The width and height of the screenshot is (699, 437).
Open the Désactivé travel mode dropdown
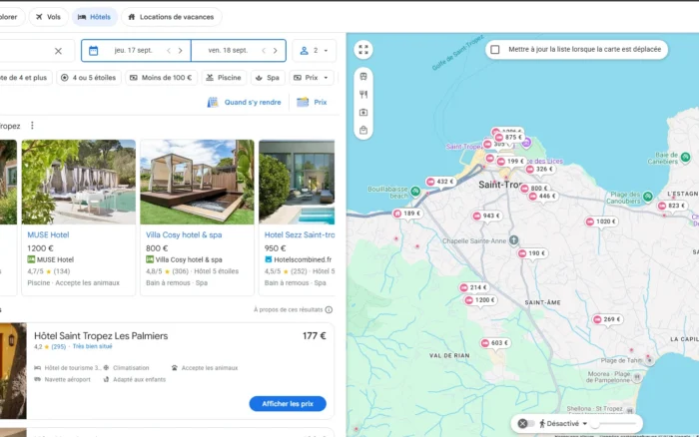[563, 424]
